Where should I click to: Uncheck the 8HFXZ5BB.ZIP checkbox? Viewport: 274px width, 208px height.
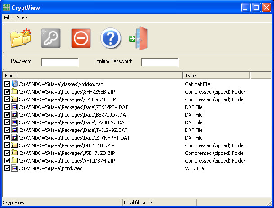pyautogui.click(x=7, y=92)
